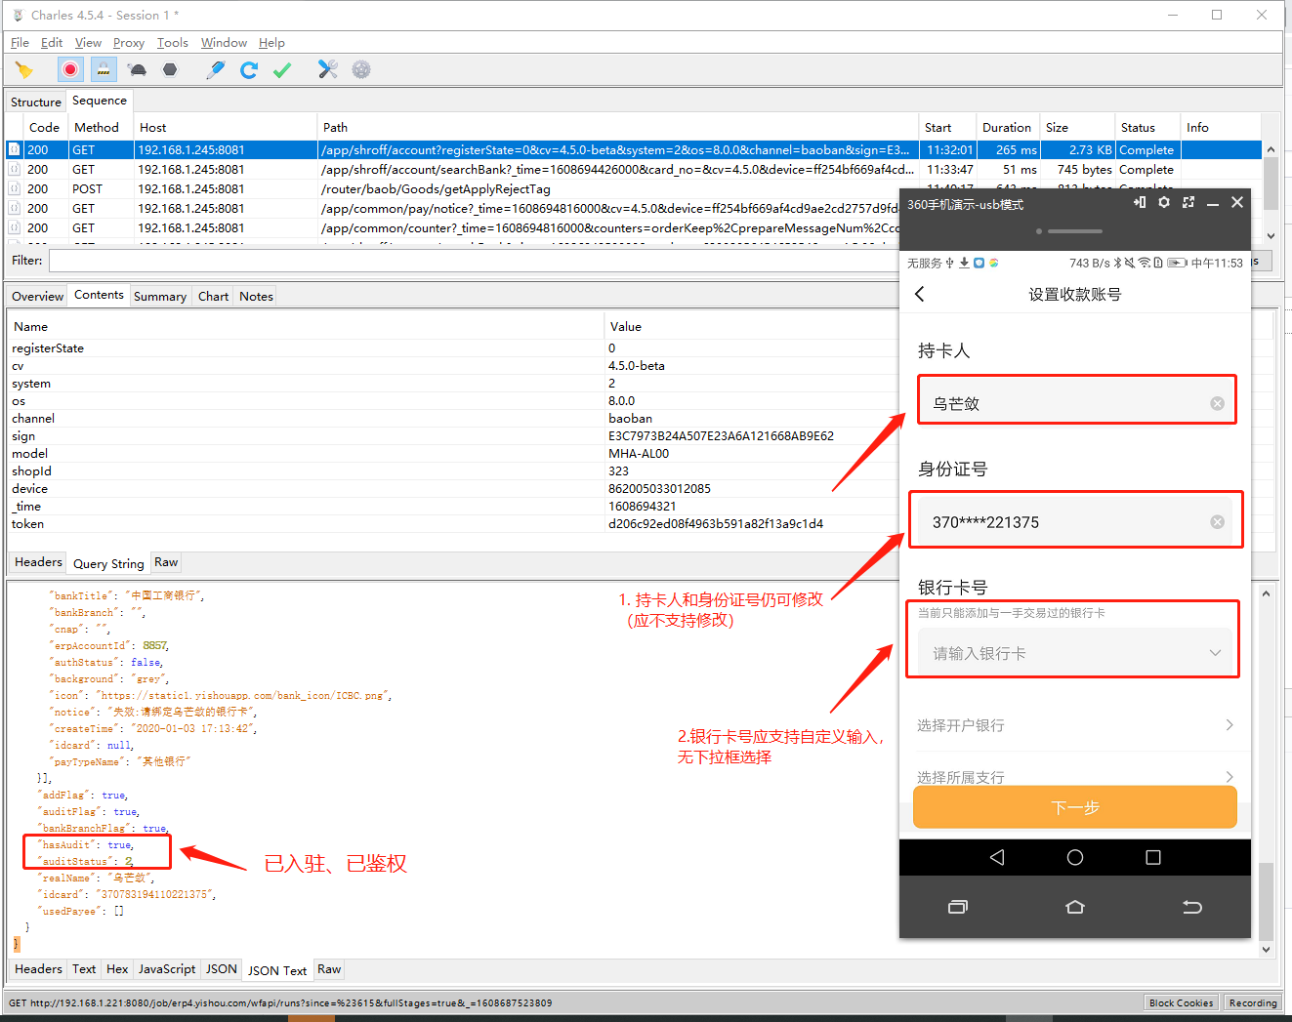1292x1022 pixels.
Task: Open the Window menu
Action: pyautogui.click(x=224, y=43)
